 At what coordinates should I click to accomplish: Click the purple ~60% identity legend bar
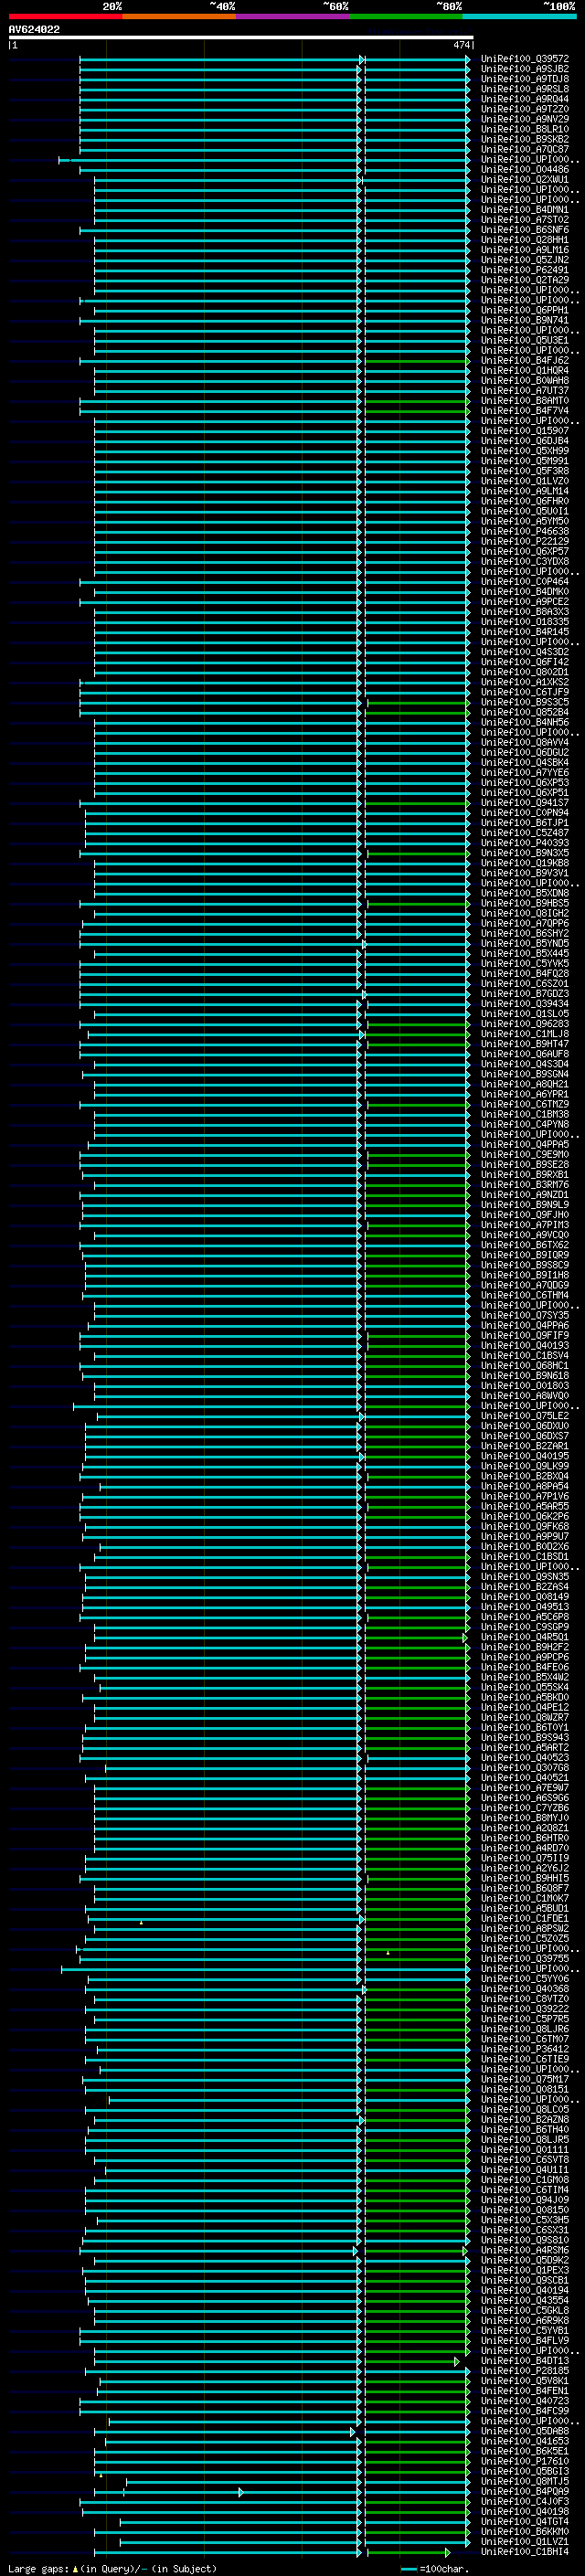coord(293,16)
